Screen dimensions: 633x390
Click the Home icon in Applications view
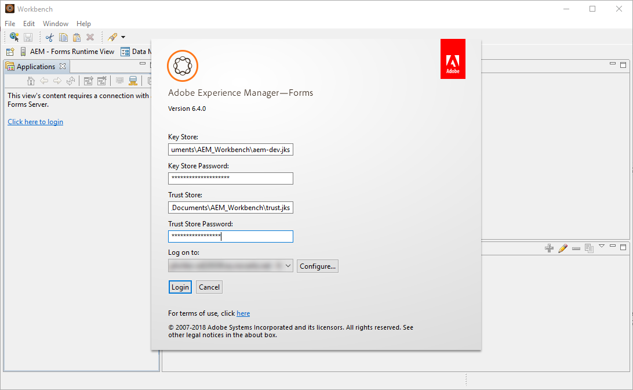coord(31,81)
